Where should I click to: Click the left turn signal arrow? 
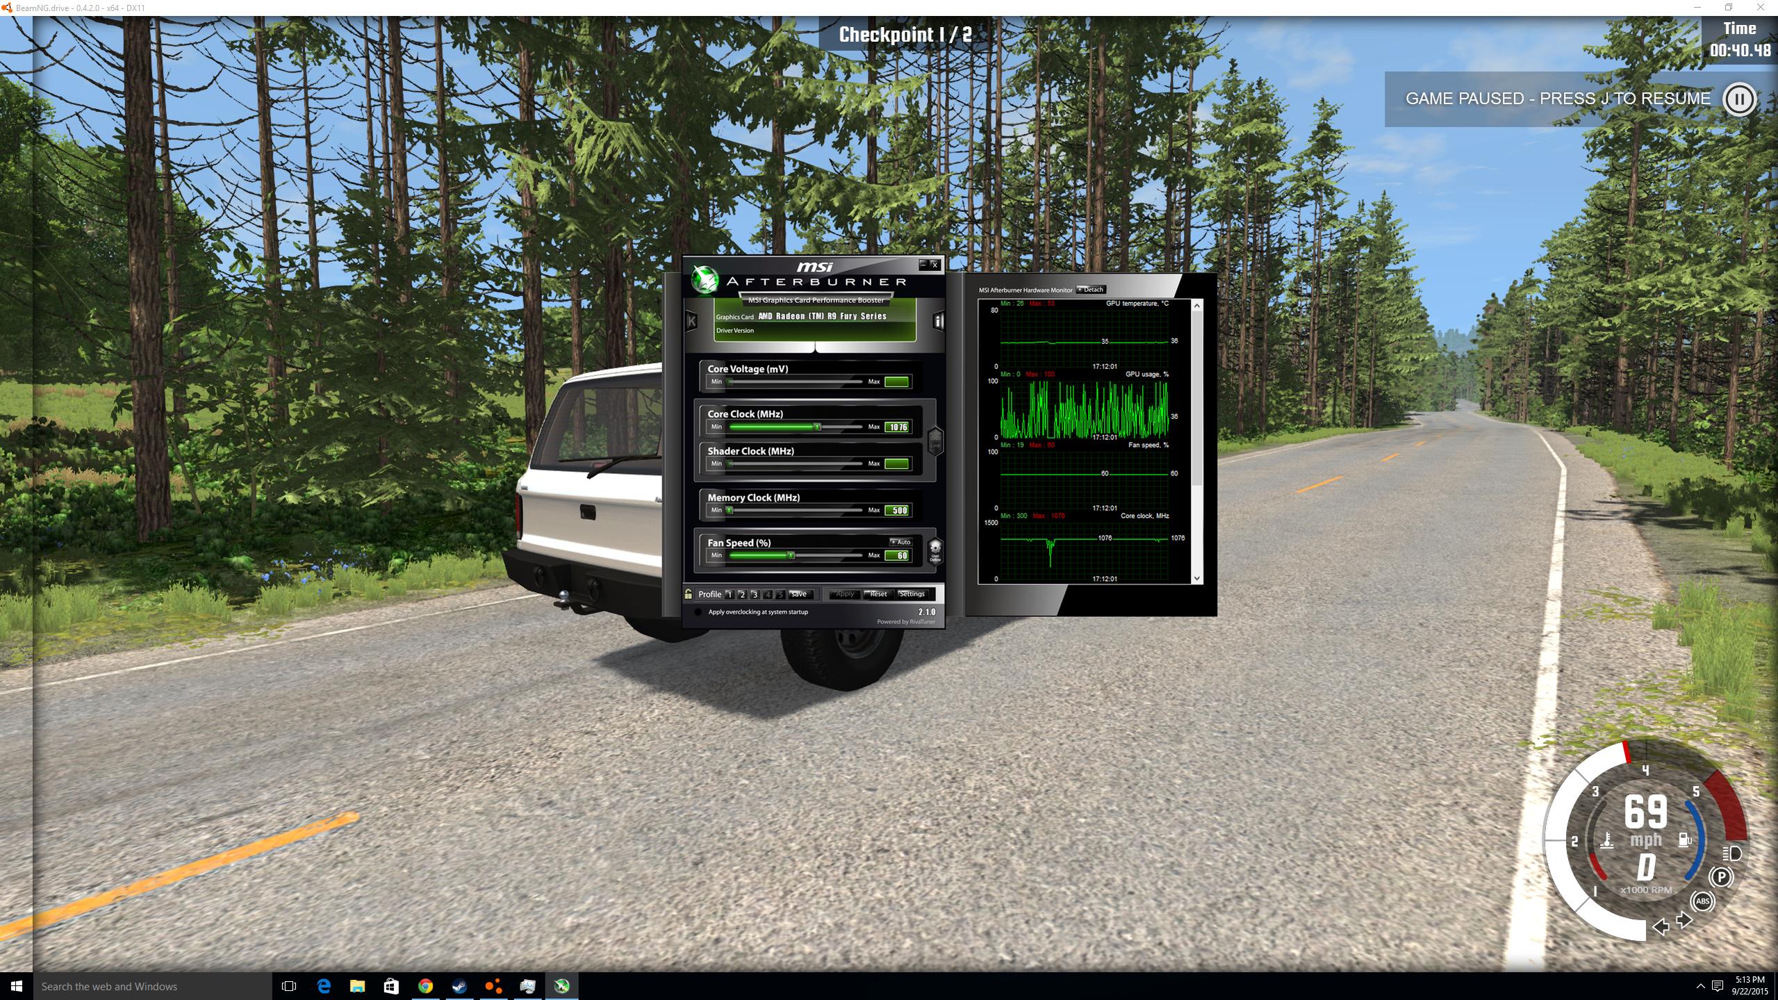[x=1660, y=926]
